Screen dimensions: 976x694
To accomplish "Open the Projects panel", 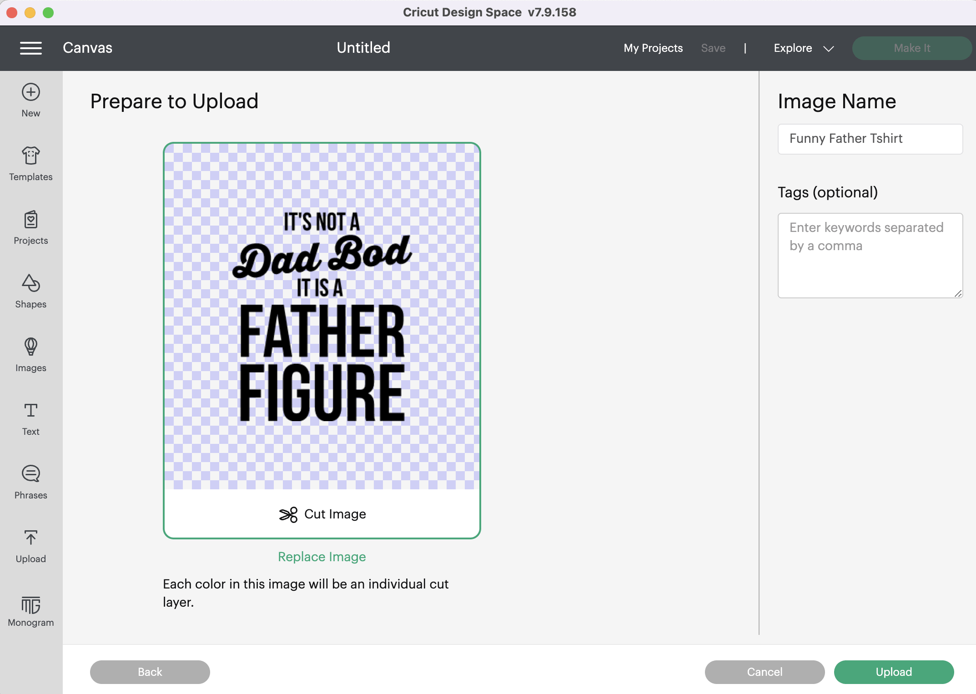I will tap(31, 228).
